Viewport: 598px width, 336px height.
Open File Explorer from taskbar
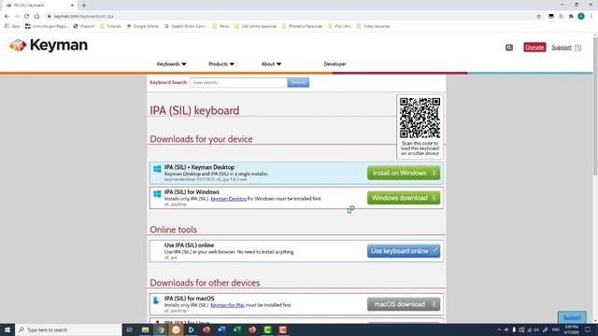146,329
